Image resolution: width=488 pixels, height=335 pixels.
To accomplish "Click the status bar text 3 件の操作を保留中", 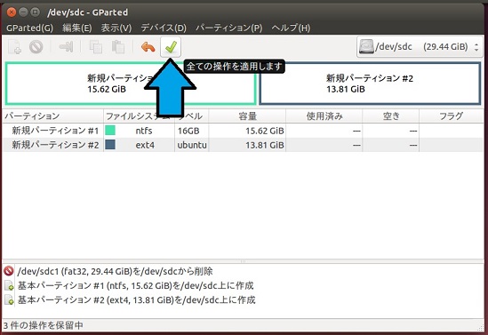I will pos(43,325).
